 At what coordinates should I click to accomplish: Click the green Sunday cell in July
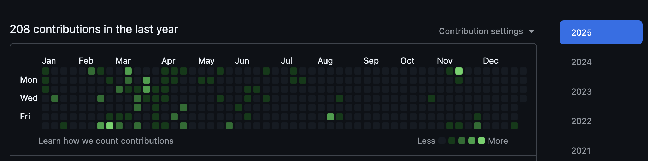tap(294, 71)
